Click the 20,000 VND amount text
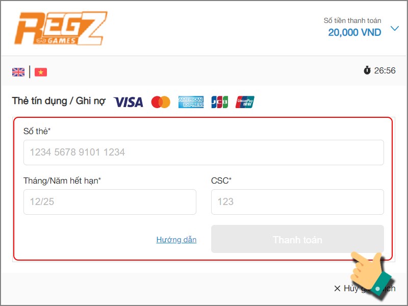Viewport: 408px width, 306px height. pyautogui.click(x=354, y=33)
